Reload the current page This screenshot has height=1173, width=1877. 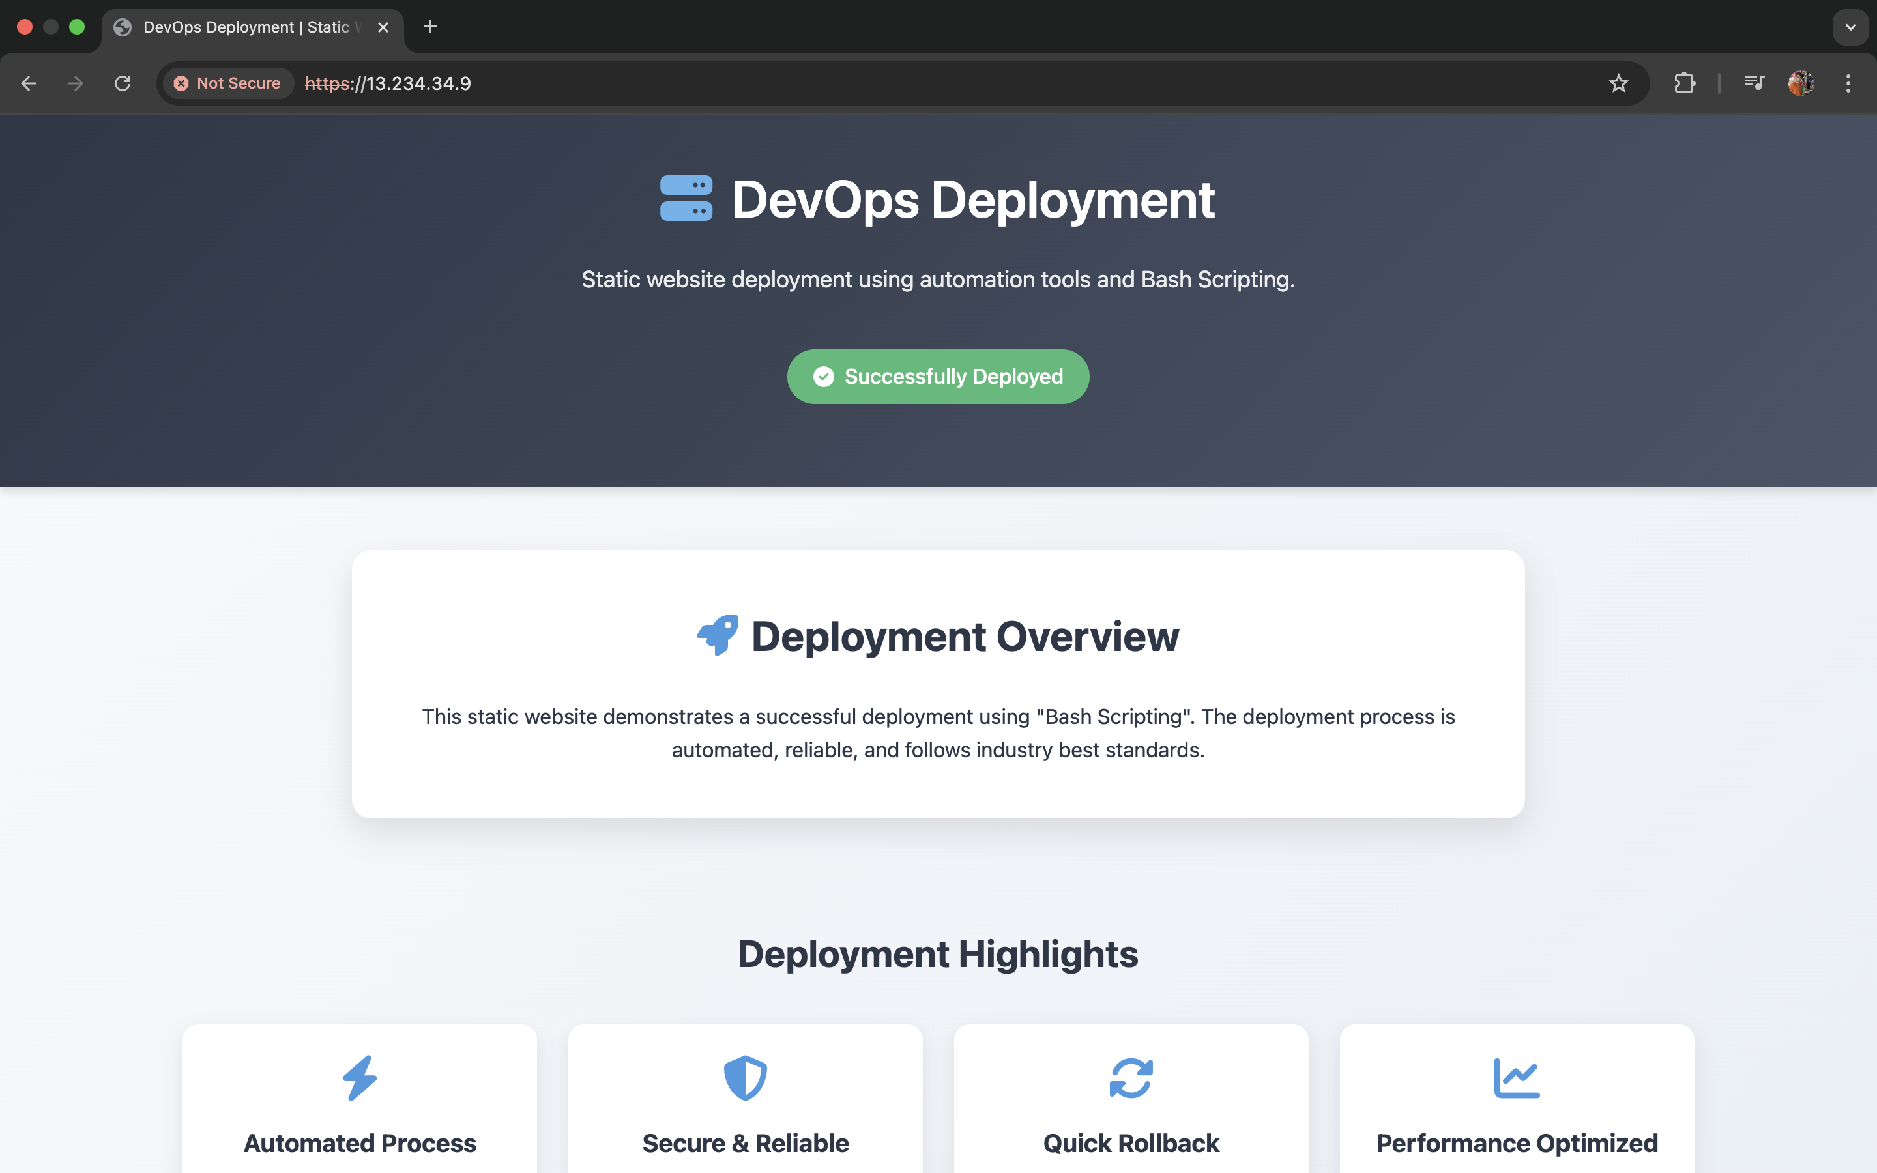pyautogui.click(x=123, y=83)
